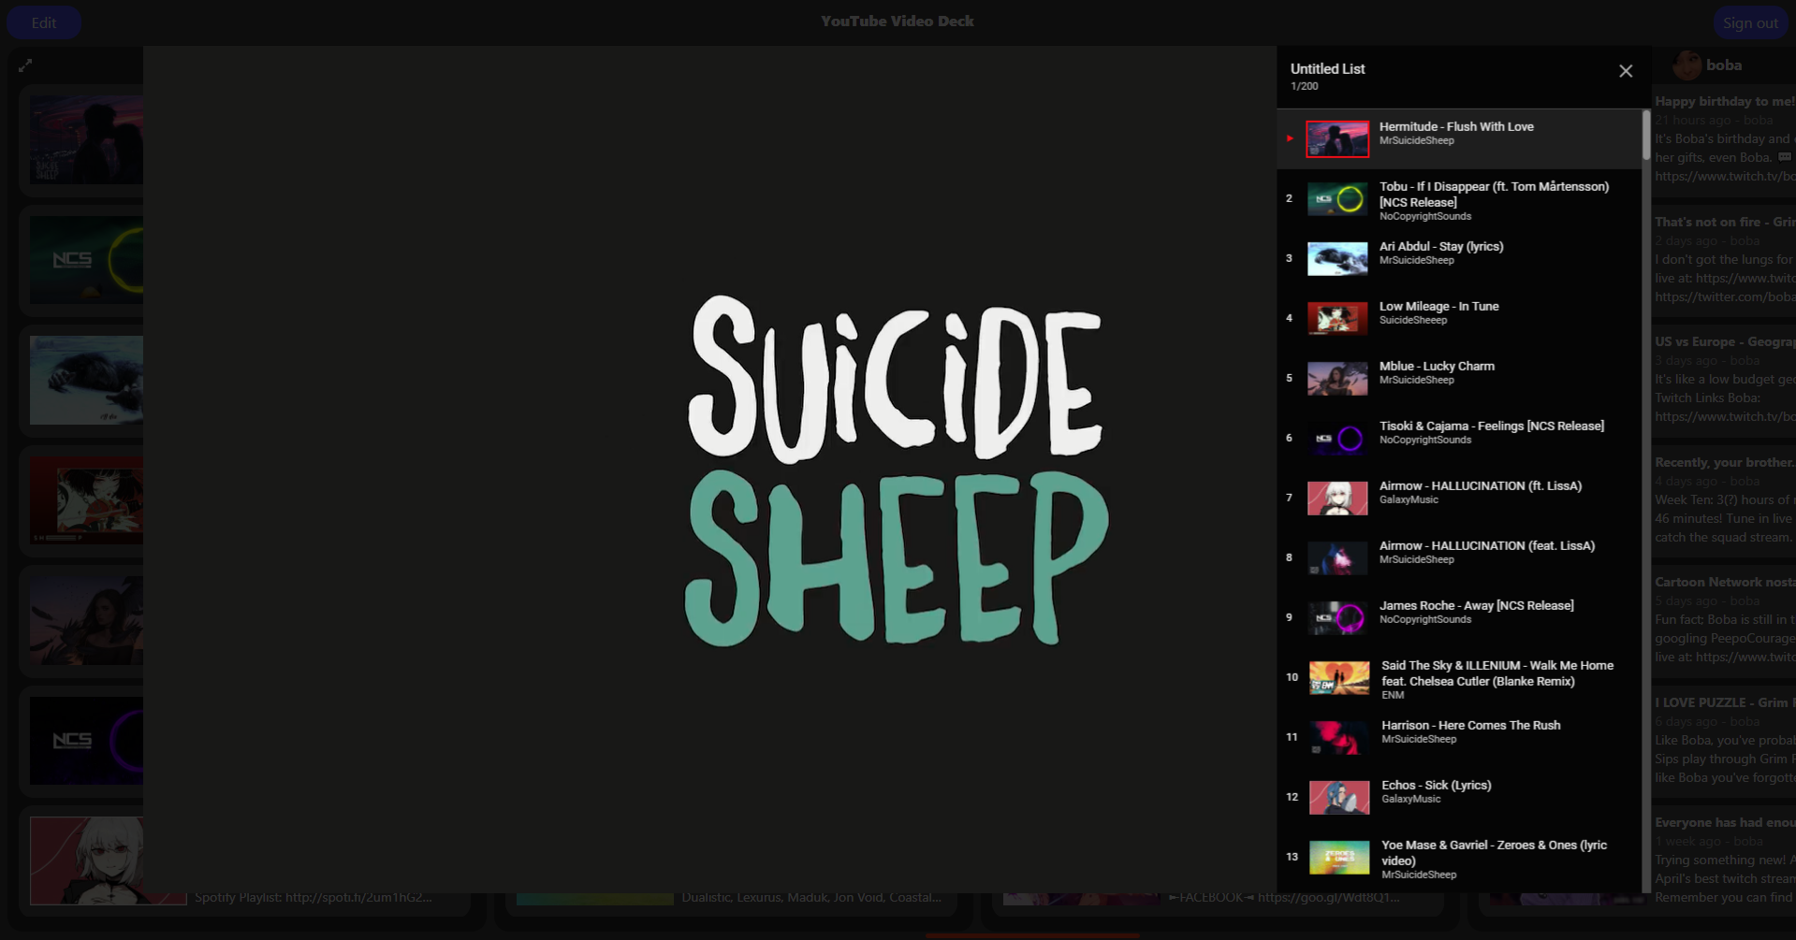Click the boba channel name
1796x940 pixels.
click(x=1723, y=65)
